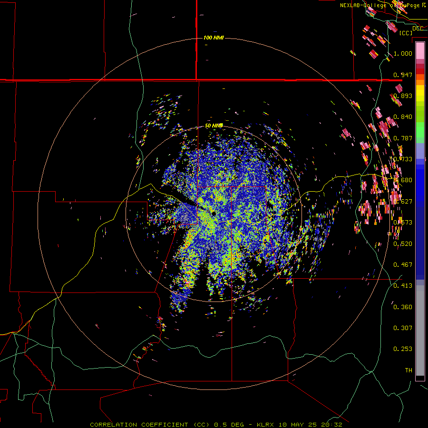The image size is (428, 428).
Task: Select the 0.467 scale value
Action: tap(403, 265)
